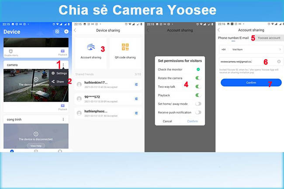Select shared friend hathienphuoc
The width and height of the screenshot is (284, 189).
(108, 113)
